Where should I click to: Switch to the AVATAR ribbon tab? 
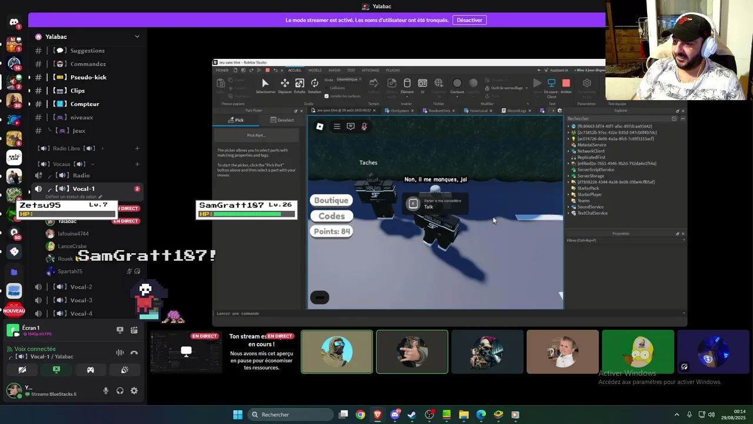(x=334, y=70)
